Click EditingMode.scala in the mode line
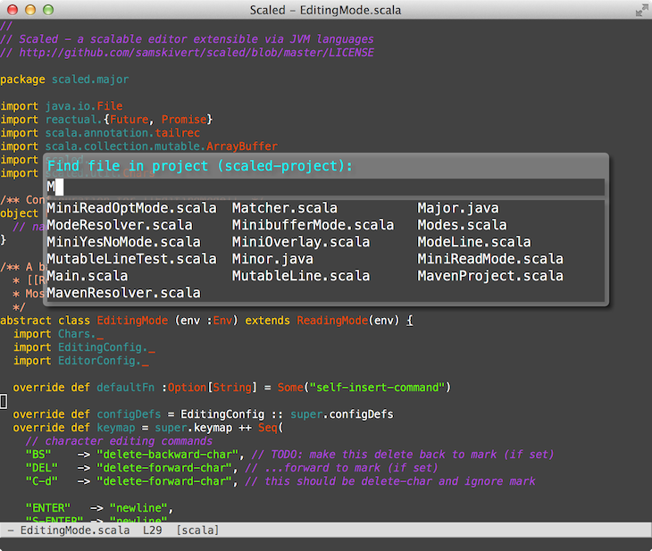 pos(75,530)
